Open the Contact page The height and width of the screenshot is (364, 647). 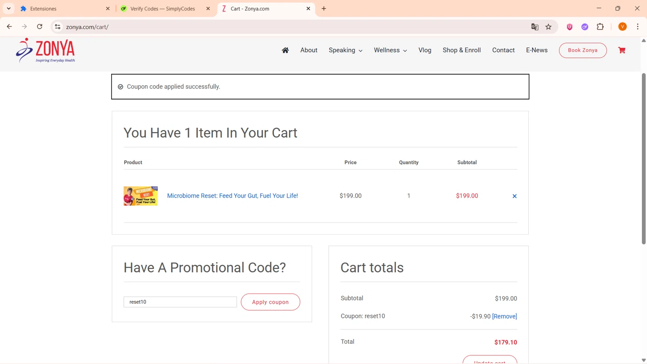click(503, 50)
